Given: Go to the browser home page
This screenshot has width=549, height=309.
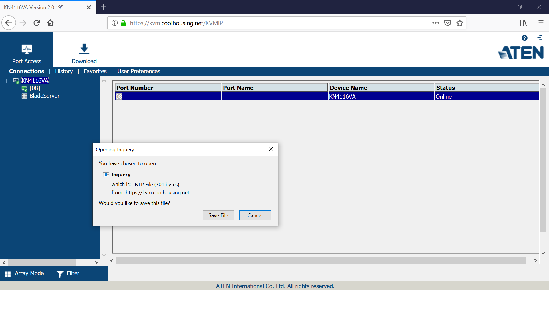Looking at the screenshot, I should pyautogui.click(x=50, y=23).
